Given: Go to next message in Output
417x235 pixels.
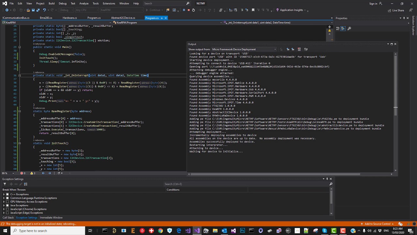Looking at the screenshot, I should 293,49.
